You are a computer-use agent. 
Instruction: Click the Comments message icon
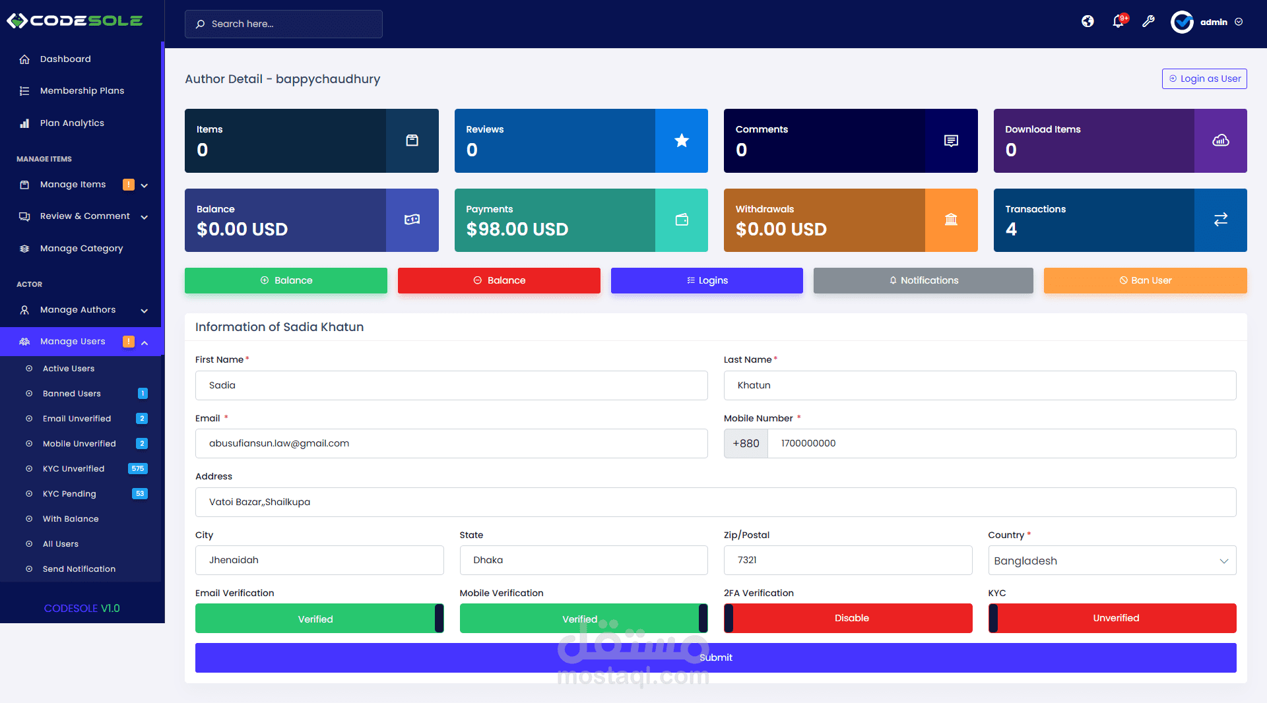[x=951, y=140]
